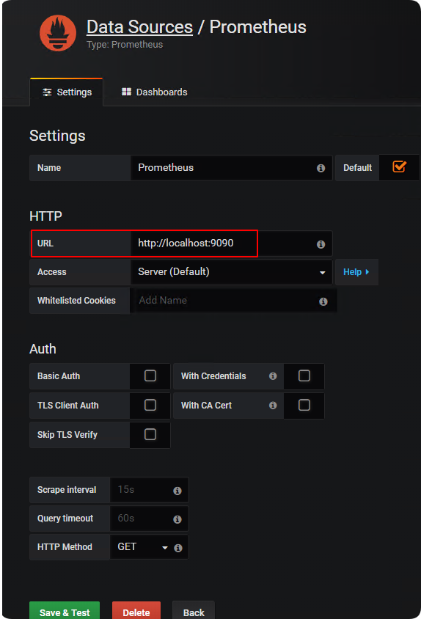Click the HTTP Method info icon

point(178,548)
